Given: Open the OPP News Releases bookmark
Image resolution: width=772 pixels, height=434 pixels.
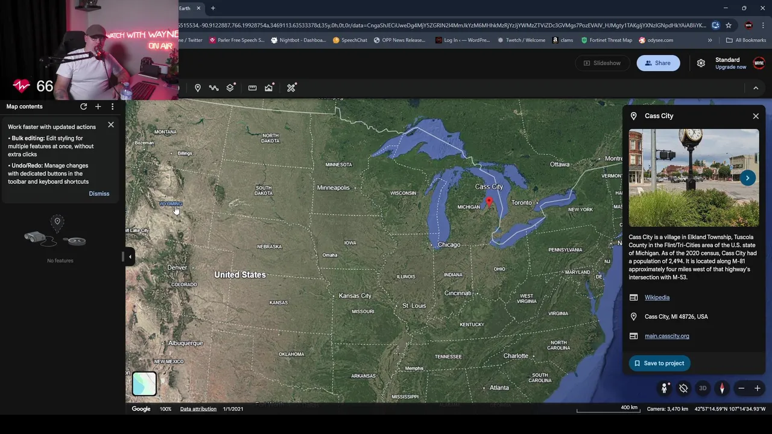Looking at the screenshot, I should point(399,40).
